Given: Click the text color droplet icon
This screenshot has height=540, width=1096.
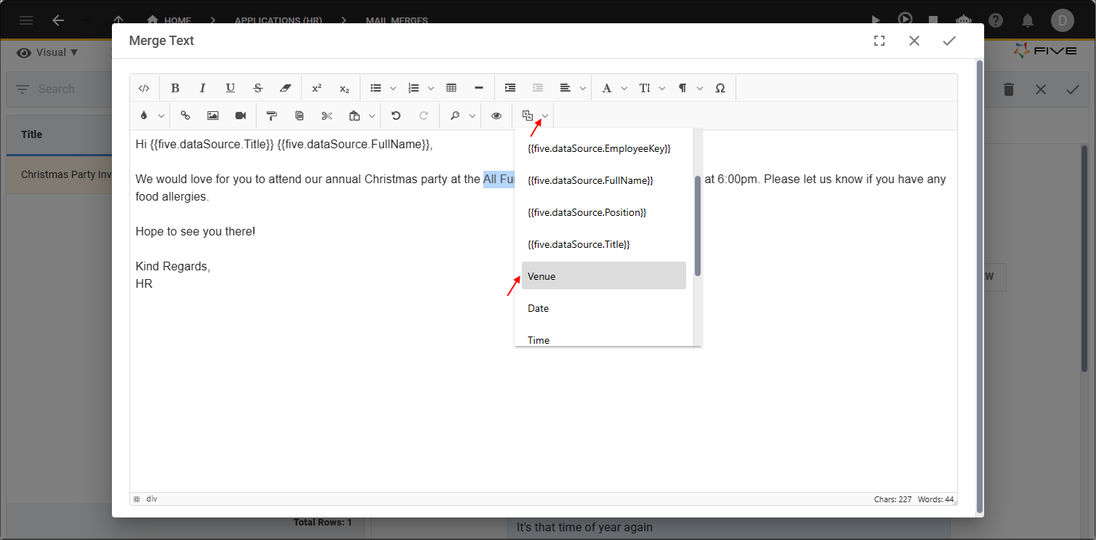Looking at the screenshot, I should click(x=144, y=116).
